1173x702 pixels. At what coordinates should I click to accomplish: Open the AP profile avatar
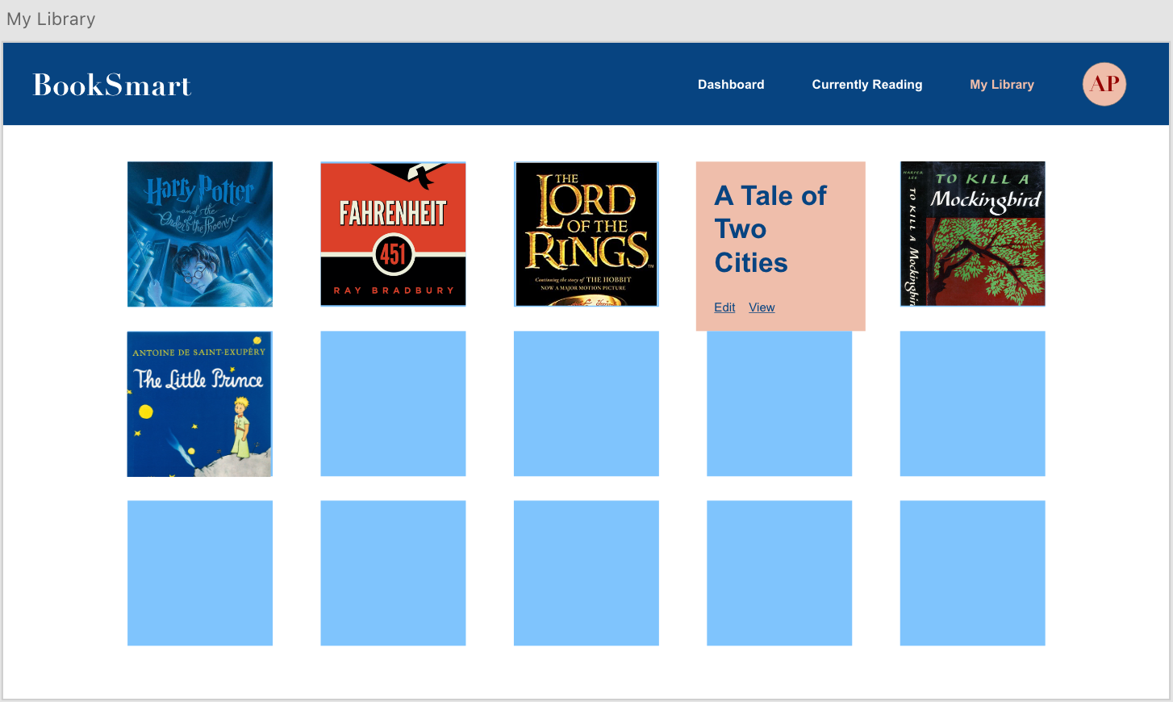[1104, 84]
